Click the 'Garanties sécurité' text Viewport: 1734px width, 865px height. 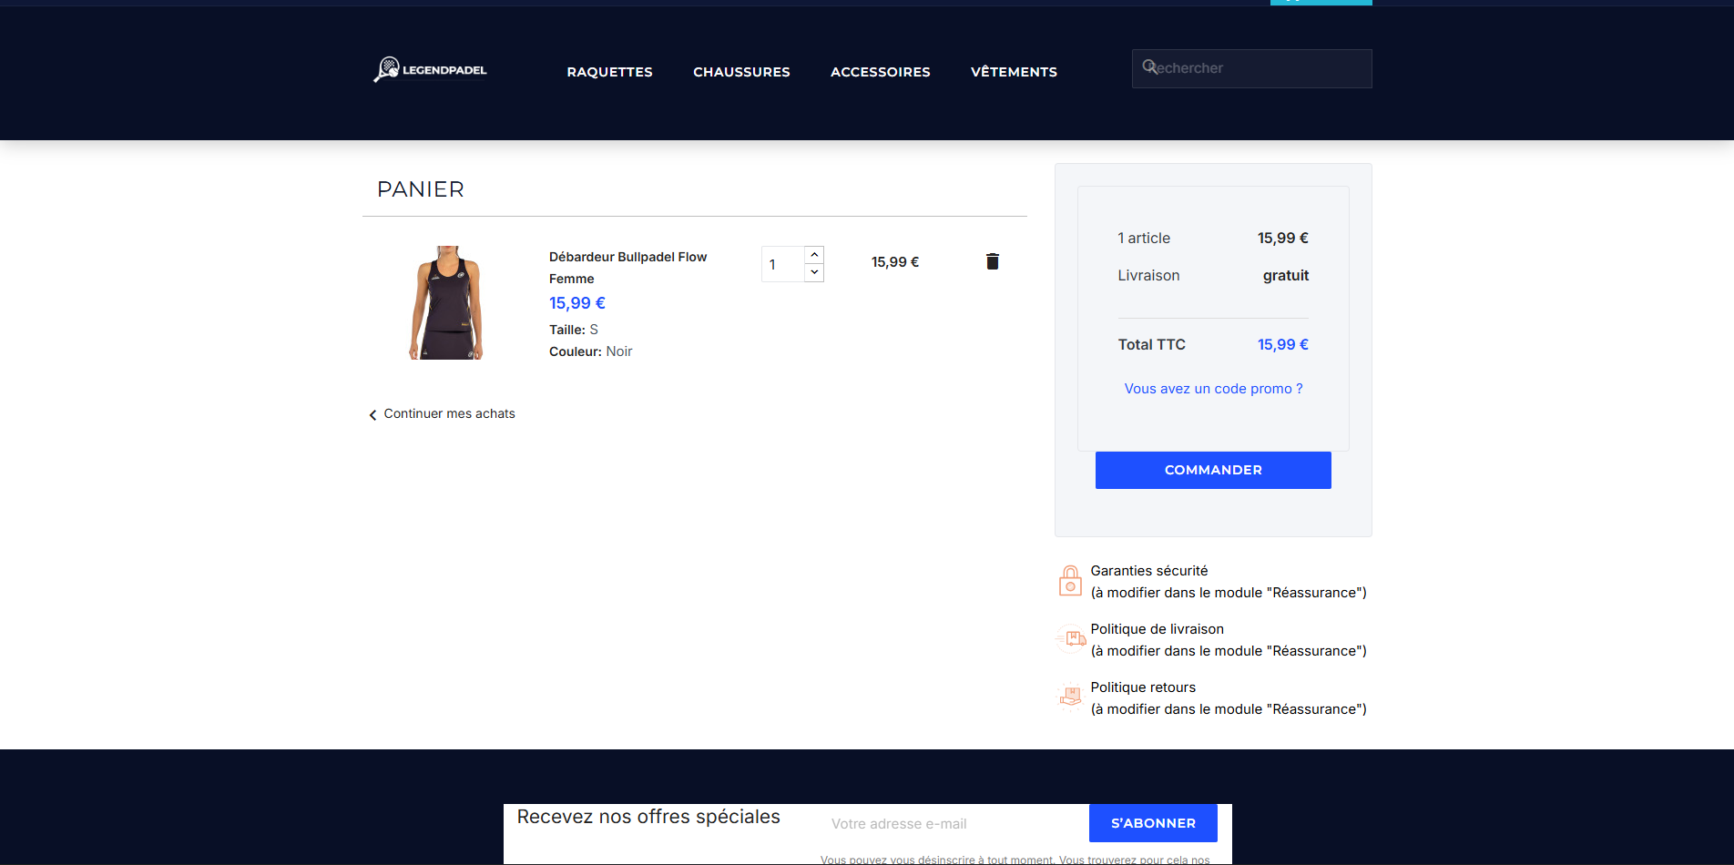coord(1149,571)
